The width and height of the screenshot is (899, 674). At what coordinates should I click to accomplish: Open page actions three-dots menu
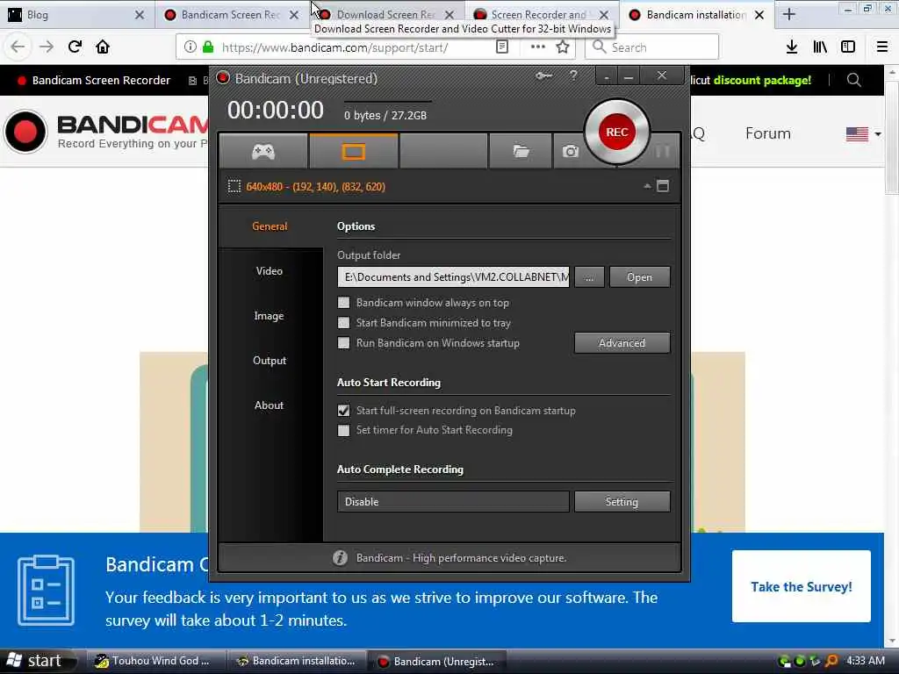[x=538, y=47]
